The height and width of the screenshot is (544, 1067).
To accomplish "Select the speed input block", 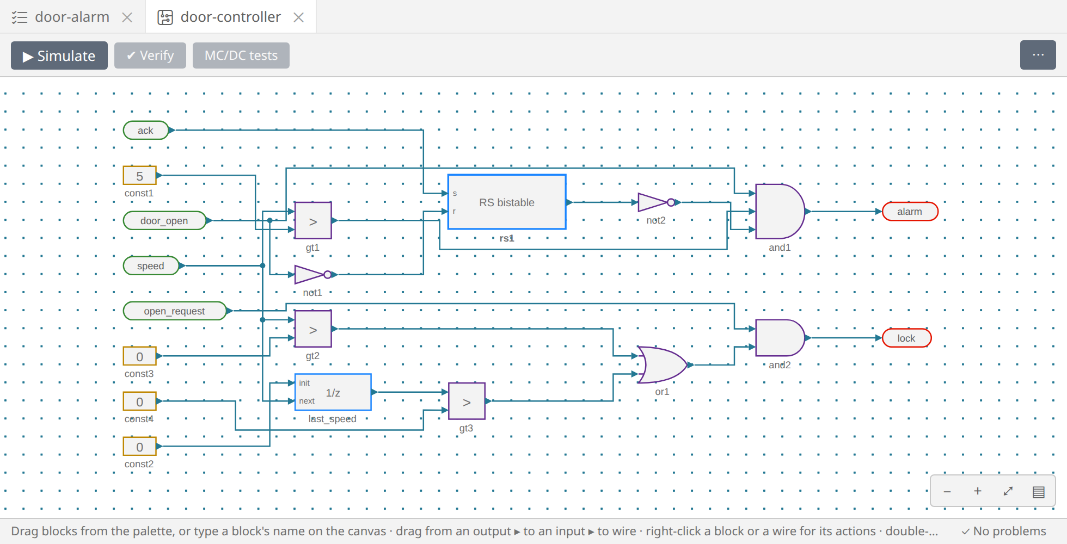I will coord(151,266).
